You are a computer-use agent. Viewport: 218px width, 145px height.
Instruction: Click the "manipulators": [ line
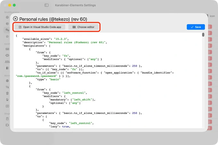37,46
